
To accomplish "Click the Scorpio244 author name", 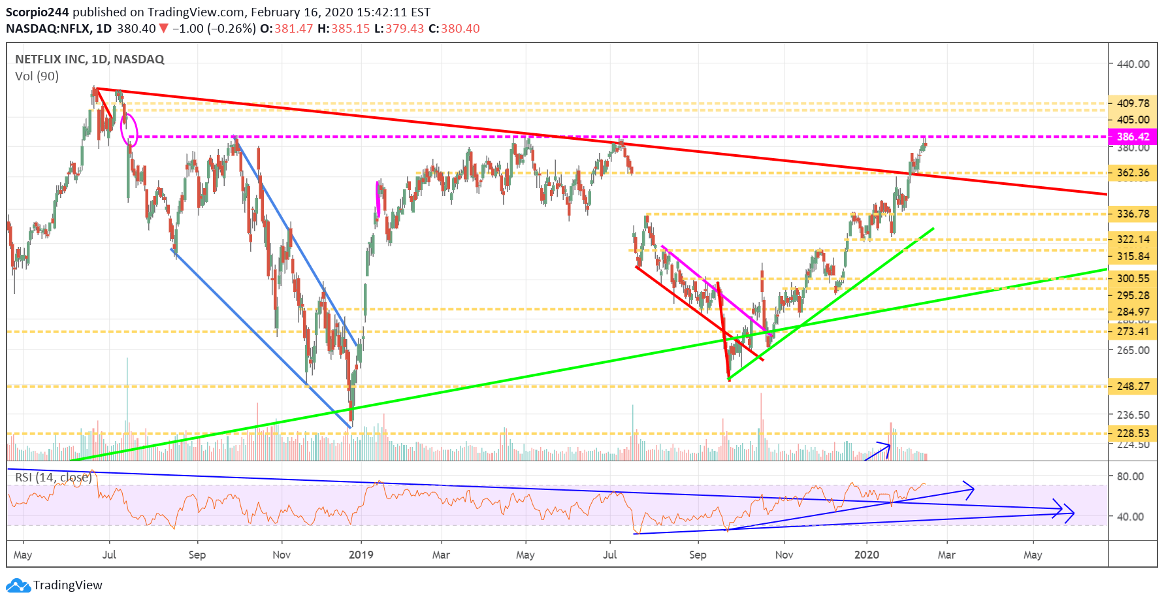I will click(x=38, y=12).
